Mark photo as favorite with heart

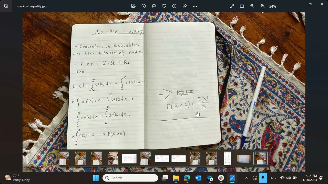point(164,6)
